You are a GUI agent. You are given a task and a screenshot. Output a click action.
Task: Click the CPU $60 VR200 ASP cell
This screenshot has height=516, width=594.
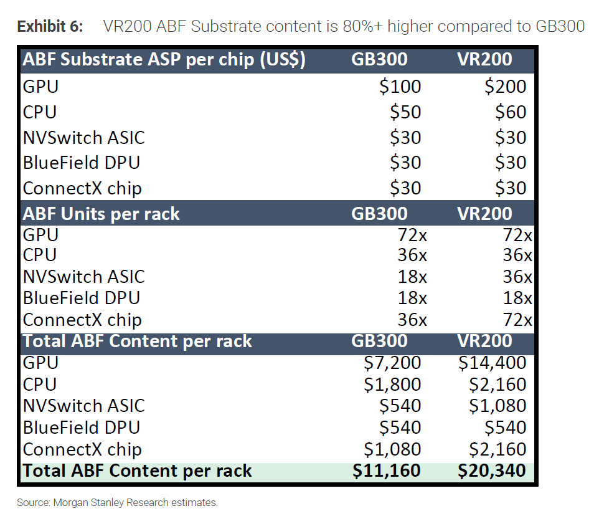click(x=511, y=112)
